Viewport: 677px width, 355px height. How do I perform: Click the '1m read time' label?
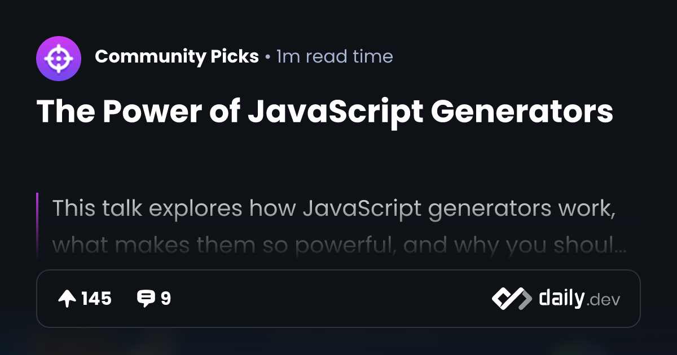[335, 56]
